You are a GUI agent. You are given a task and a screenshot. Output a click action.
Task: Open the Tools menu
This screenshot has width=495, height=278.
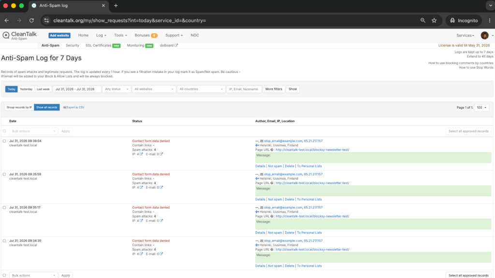120,35
